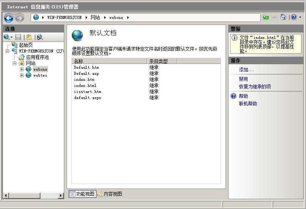Screen dimensions: 306x209
Task: Click the gray forward arrow button
Action: 20,18
